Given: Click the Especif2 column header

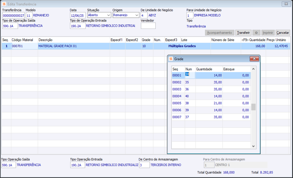Looking at the screenshot, I should (x=133, y=40).
